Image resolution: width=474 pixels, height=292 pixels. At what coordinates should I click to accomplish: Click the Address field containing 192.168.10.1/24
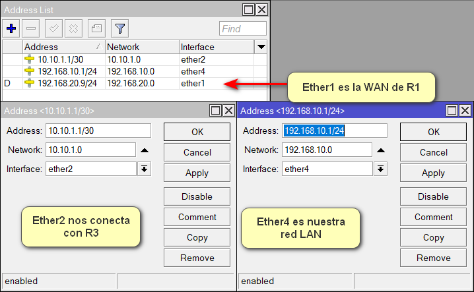[335, 131]
